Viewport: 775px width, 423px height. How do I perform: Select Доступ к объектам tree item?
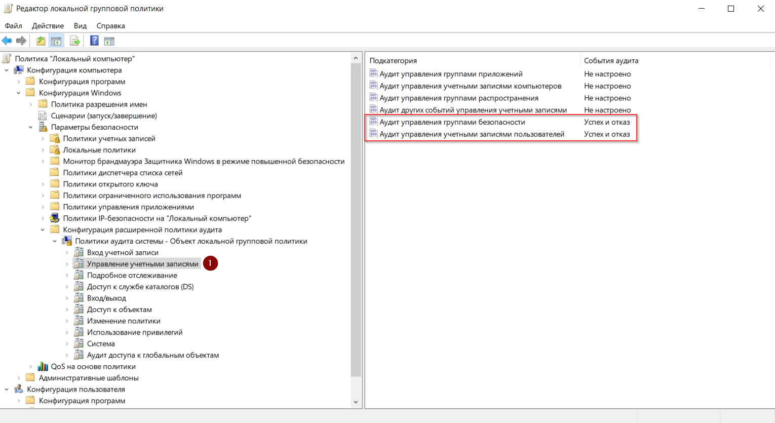(x=119, y=310)
